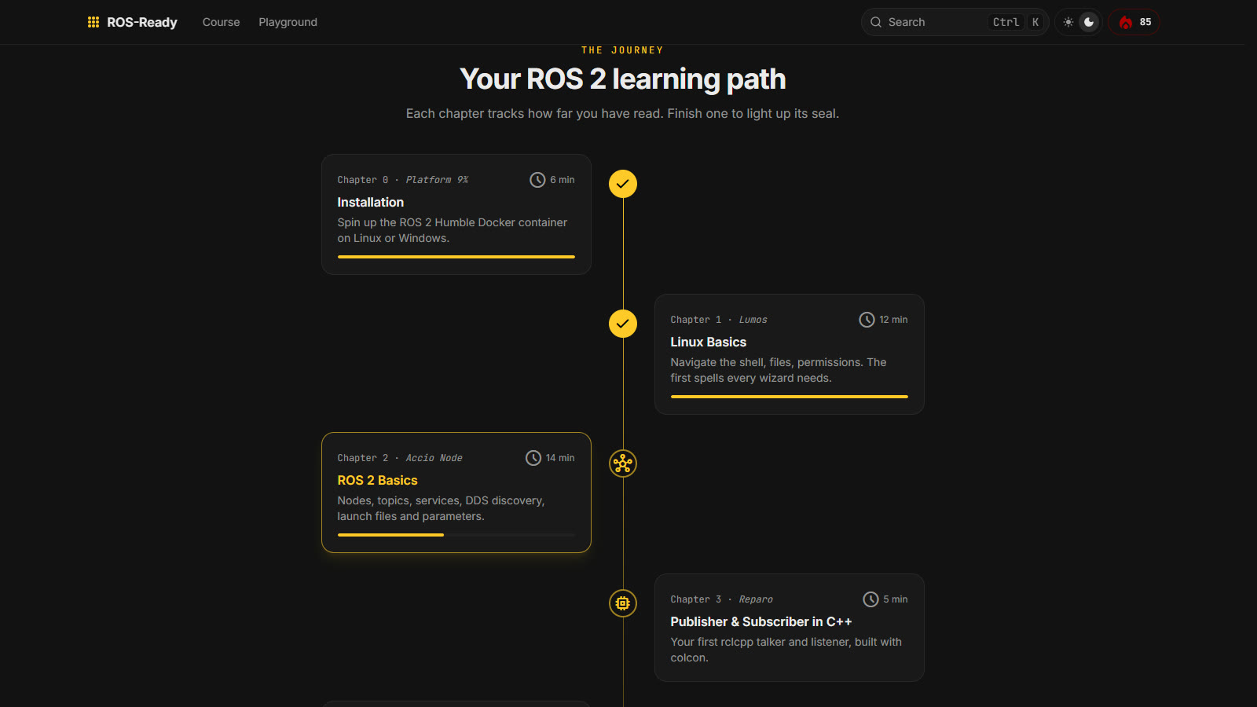Click the '14 min' reading time text

point(560,458)
